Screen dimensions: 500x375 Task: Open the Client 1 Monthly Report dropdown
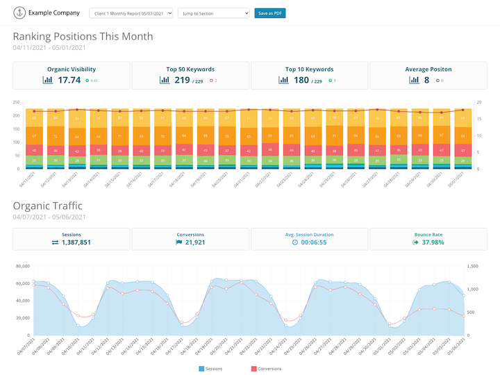(x=131, y=13)
